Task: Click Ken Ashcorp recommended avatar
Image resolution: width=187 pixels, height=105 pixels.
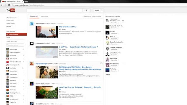Action: click(x=107, y=65)
